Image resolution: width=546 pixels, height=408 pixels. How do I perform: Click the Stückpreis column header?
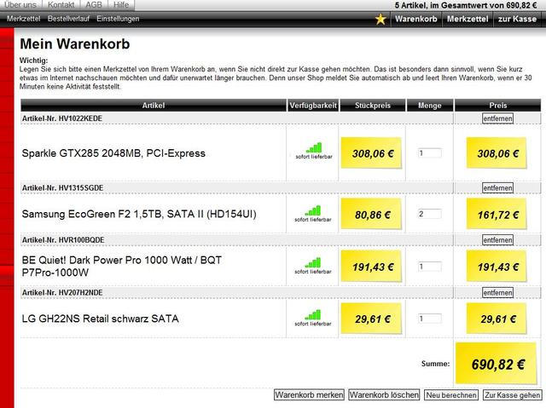click(x=373, y=106)
